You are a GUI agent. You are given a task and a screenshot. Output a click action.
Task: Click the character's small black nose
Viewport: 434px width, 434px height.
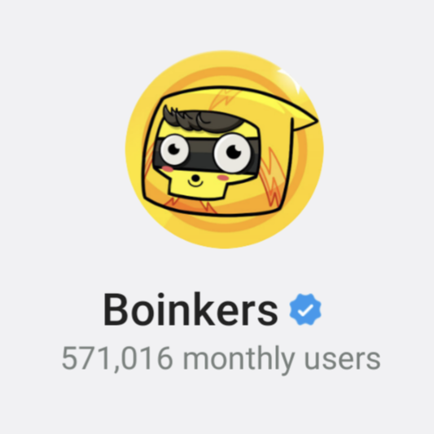click(x=195, y=178)
